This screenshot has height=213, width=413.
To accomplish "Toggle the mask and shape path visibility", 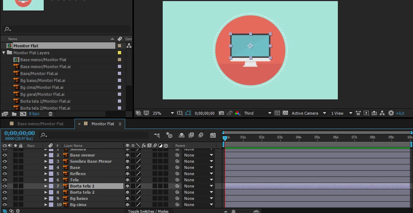I will point(188,113).
